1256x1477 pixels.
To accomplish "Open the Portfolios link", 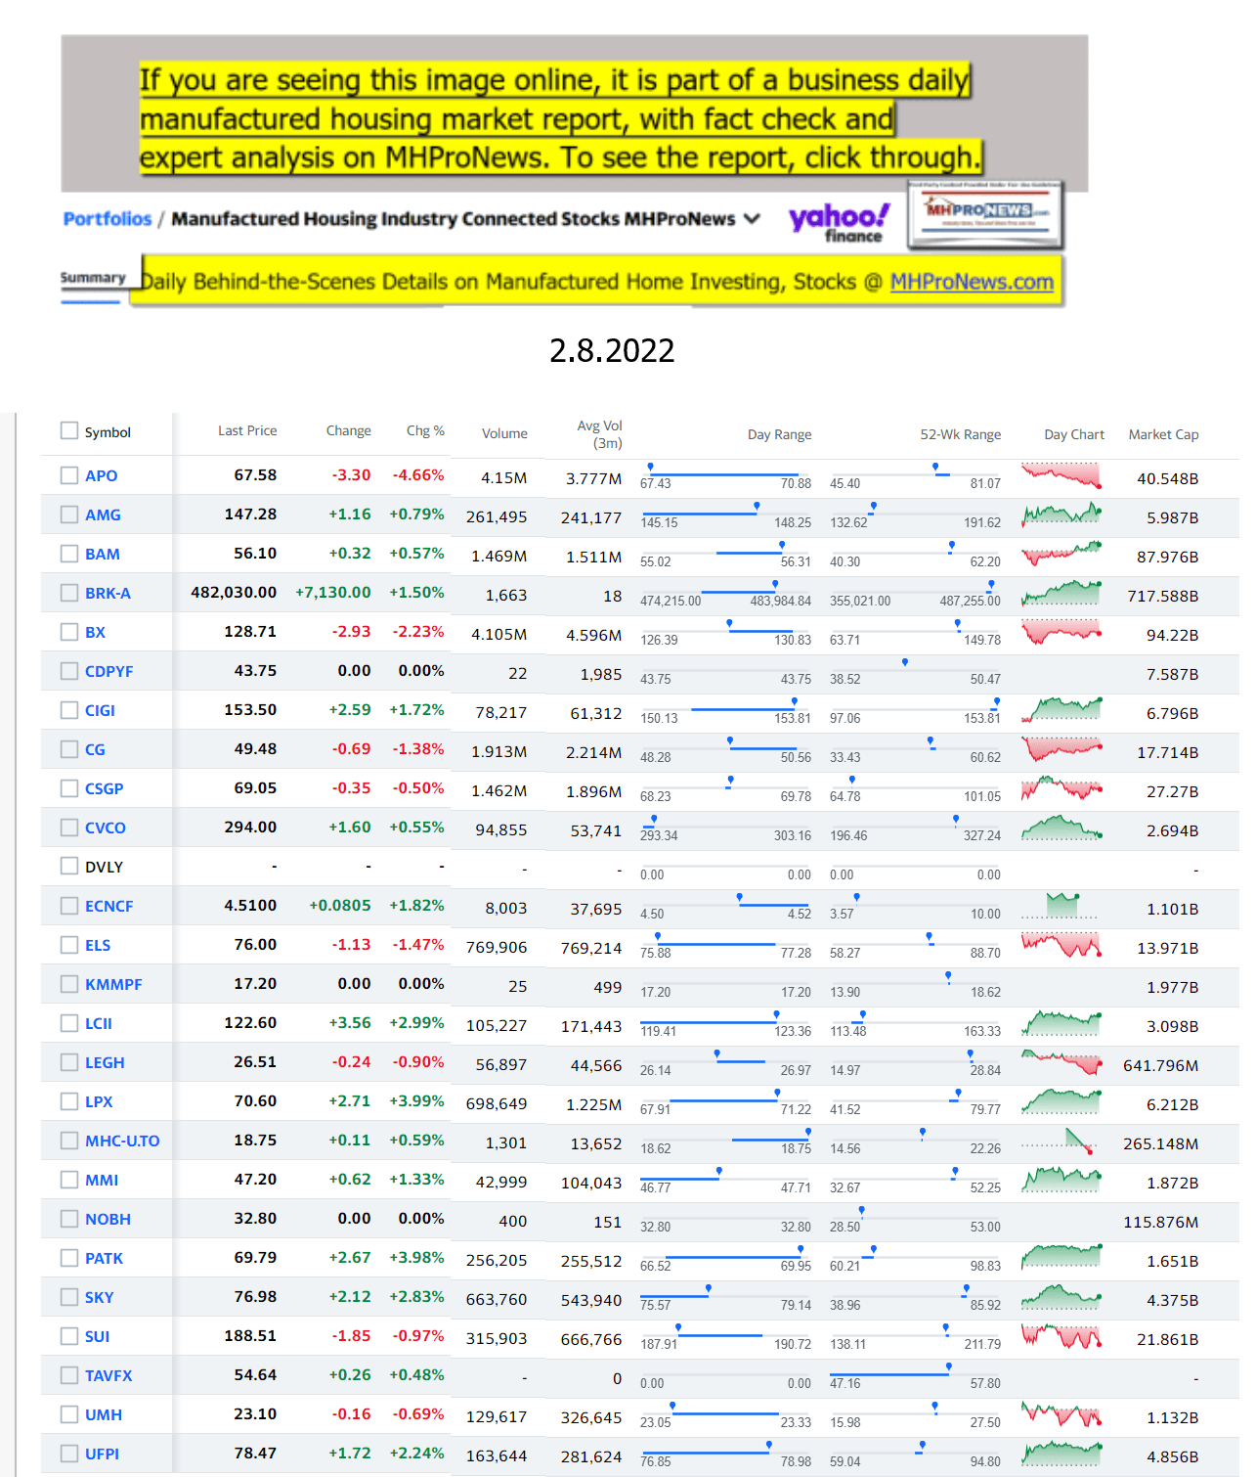I will (x=108, y=219).
